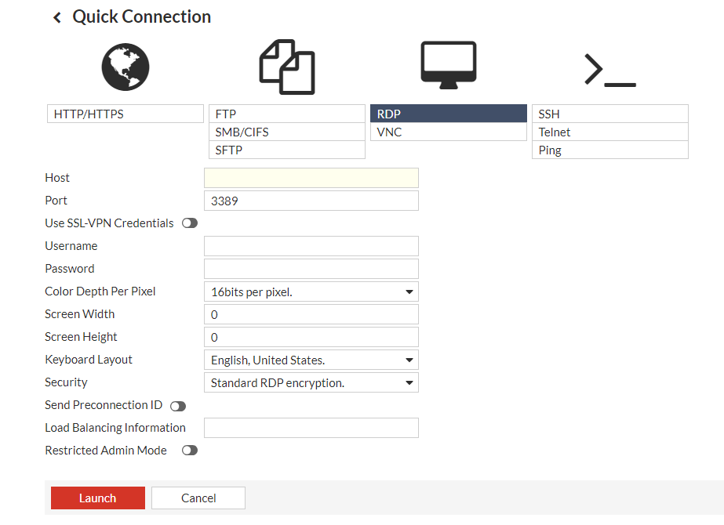Turn on Send Preconnection ID switch
Screen dimensions: 724x525
tap(178, 406)
